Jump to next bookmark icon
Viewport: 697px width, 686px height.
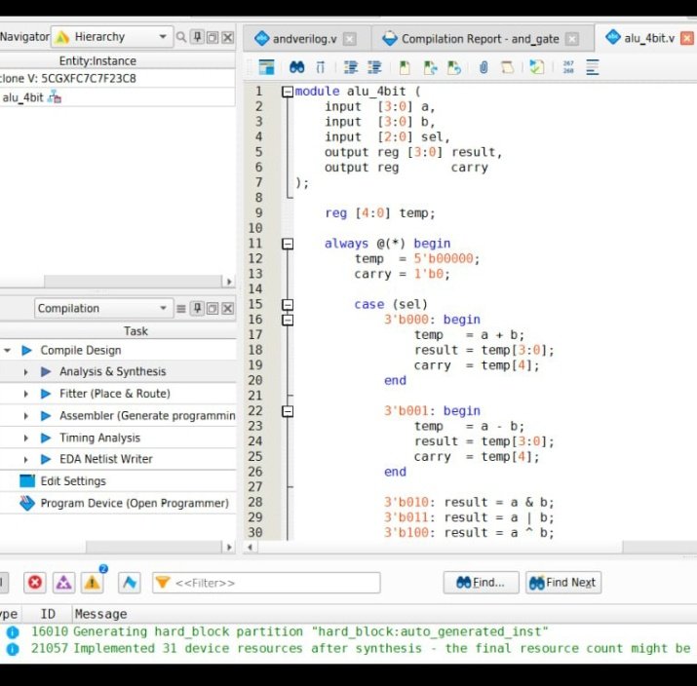point(430,67)
